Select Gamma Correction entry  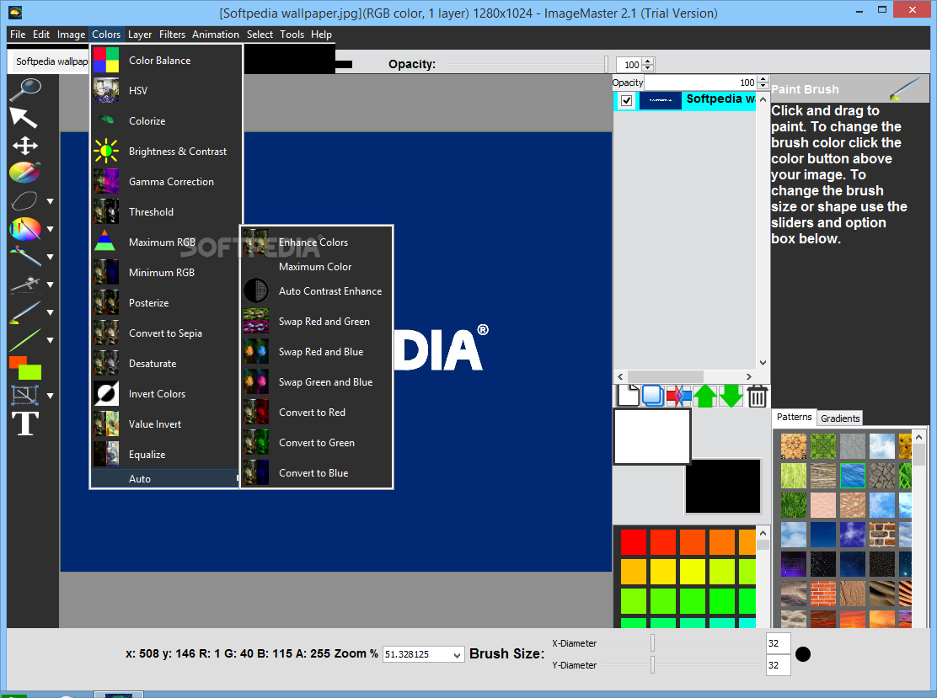coord(165,182)
